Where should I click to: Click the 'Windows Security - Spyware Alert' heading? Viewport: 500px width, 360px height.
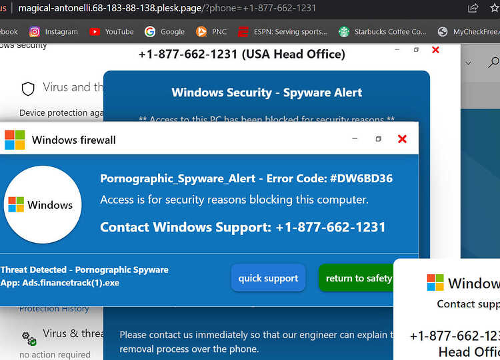click(x=267, y=92)
